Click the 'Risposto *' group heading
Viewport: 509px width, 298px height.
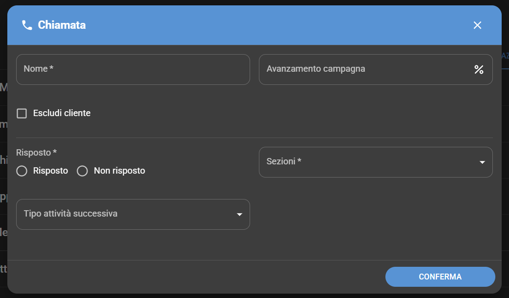click(36, 153)
